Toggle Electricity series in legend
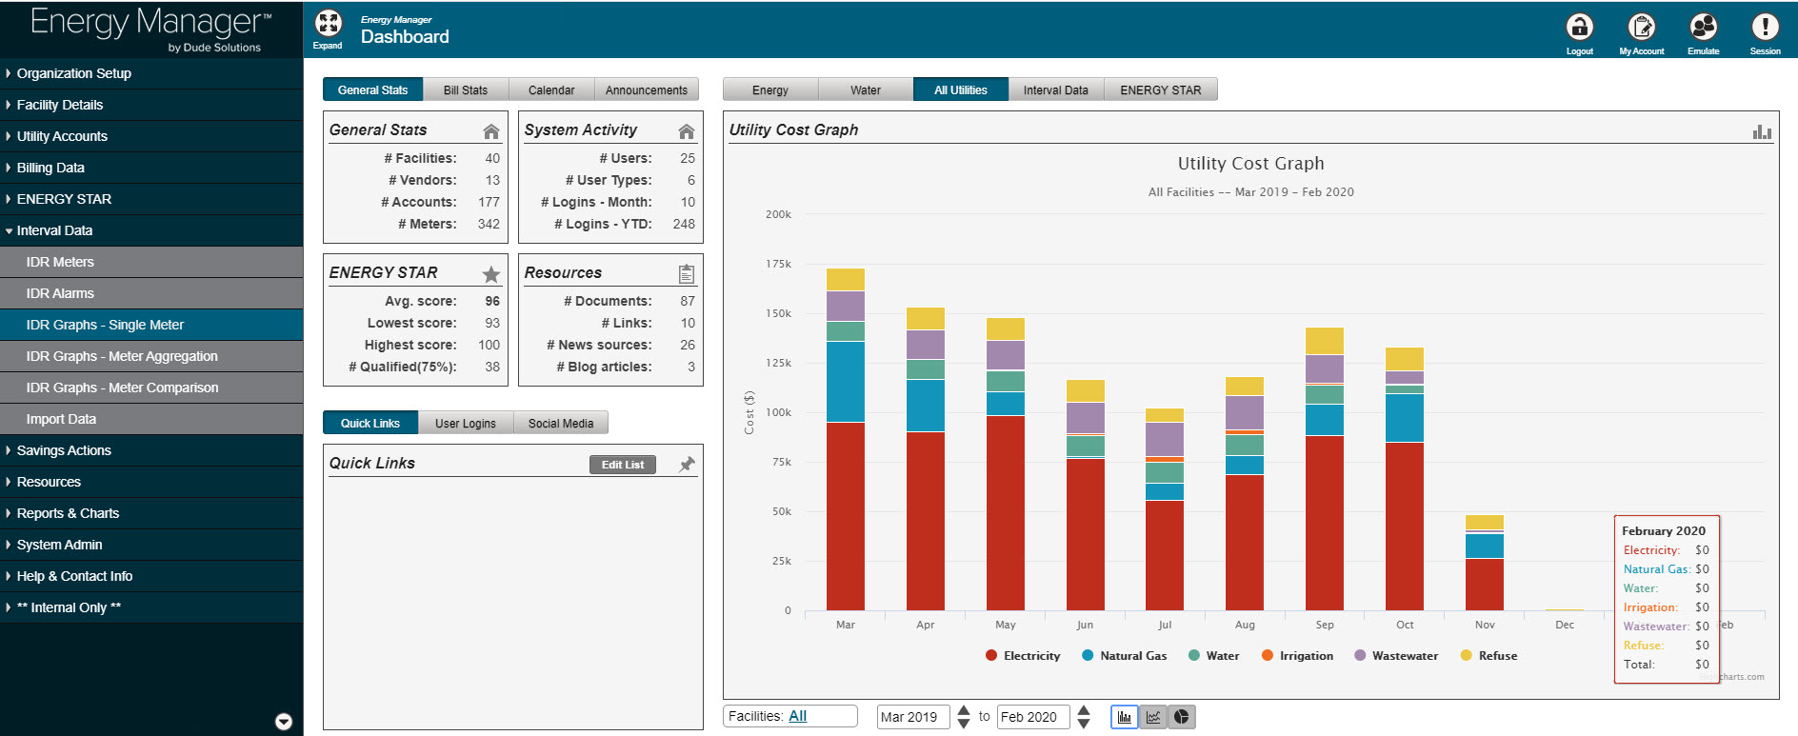Screen dimensions: 1798x736 pyautogui.click(x=1023, y=656)
